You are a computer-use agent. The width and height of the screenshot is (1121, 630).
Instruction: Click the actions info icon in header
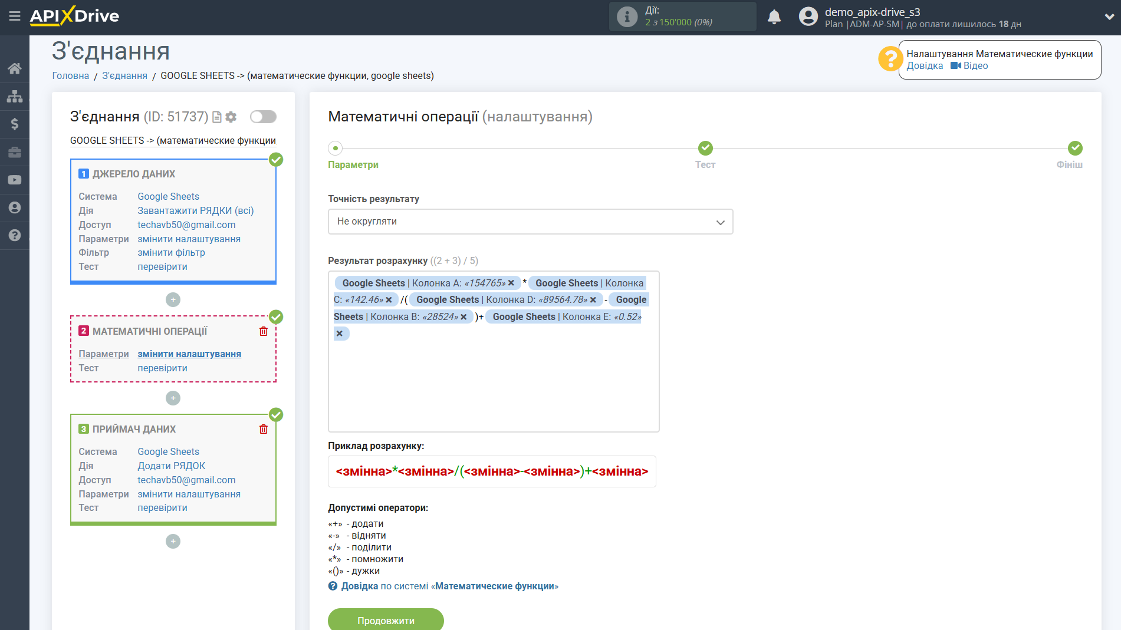tap(627, 17)
